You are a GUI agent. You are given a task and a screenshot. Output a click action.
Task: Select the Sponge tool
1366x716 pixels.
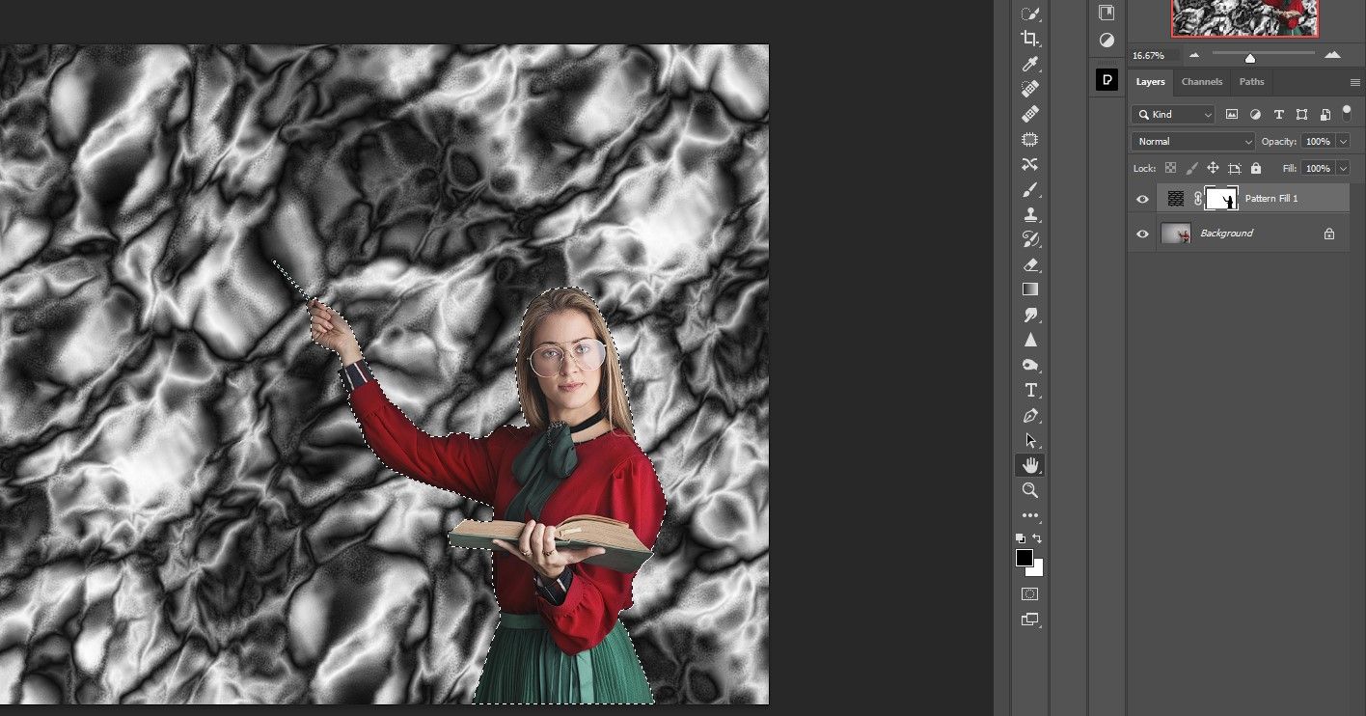(1030, 365)
